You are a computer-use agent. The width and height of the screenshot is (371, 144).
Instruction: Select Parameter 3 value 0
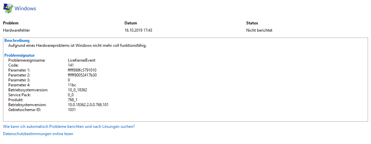[x=69, y=80]
